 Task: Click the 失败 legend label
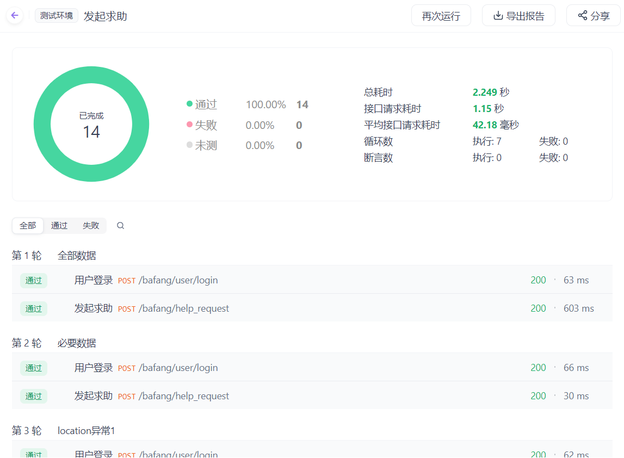tap(206, 125)
